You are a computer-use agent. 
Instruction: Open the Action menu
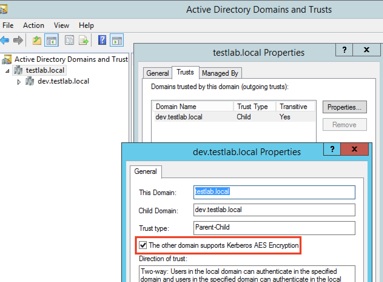[33, 25]
